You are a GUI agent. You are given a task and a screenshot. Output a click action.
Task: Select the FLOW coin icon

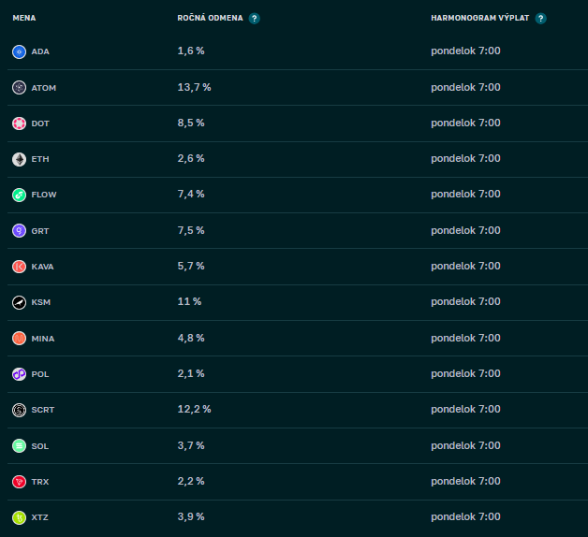[19, 195]
